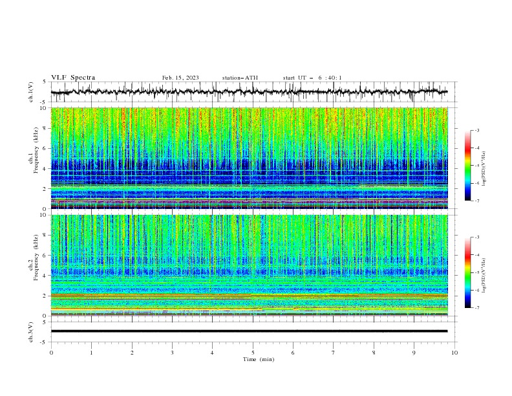
Task: Click the ch.1 voltage waveform trace
Action: tap(249, 92)
